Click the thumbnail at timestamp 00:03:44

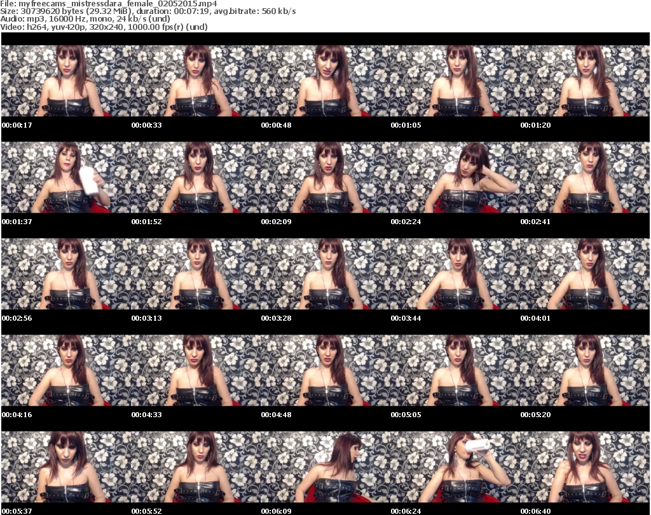click(x=455, y=274)
